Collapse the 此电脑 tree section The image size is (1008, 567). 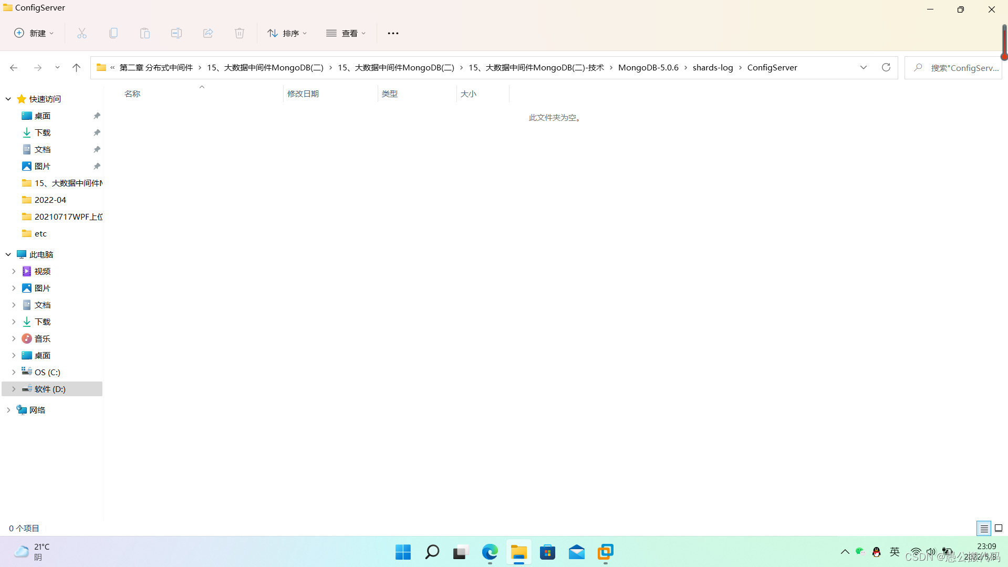8,254
